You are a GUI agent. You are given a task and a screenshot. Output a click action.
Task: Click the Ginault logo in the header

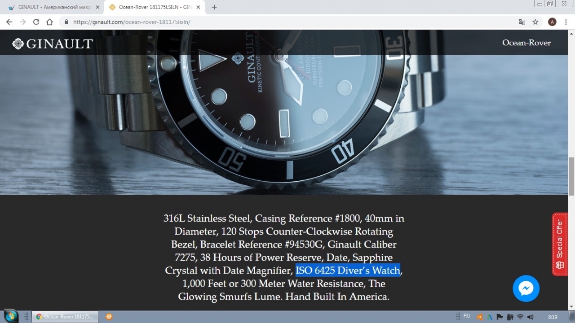53,44
